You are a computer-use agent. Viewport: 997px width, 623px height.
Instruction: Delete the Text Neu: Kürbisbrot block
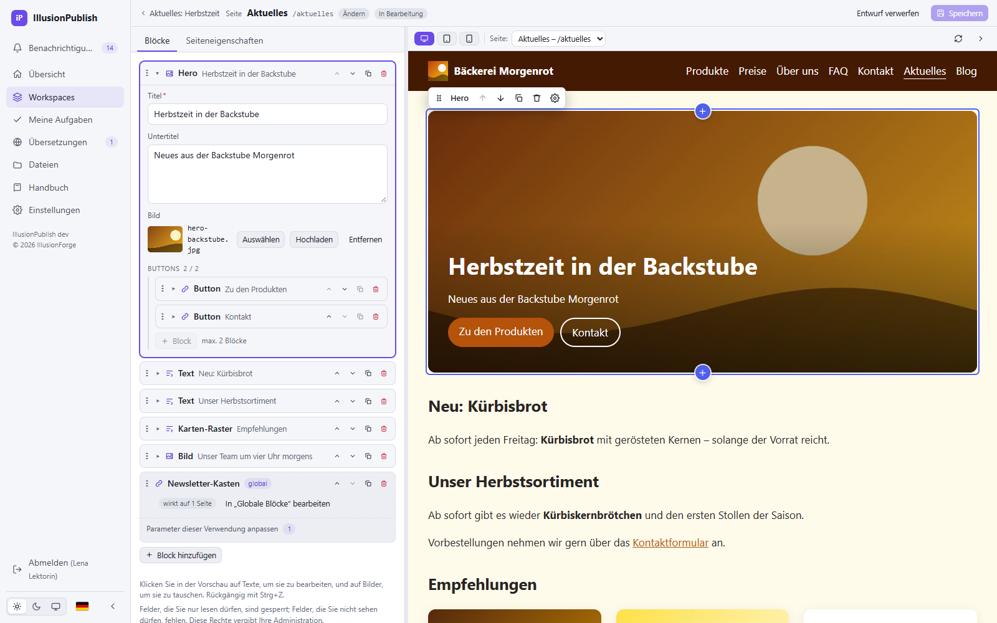tap(384, 374)
